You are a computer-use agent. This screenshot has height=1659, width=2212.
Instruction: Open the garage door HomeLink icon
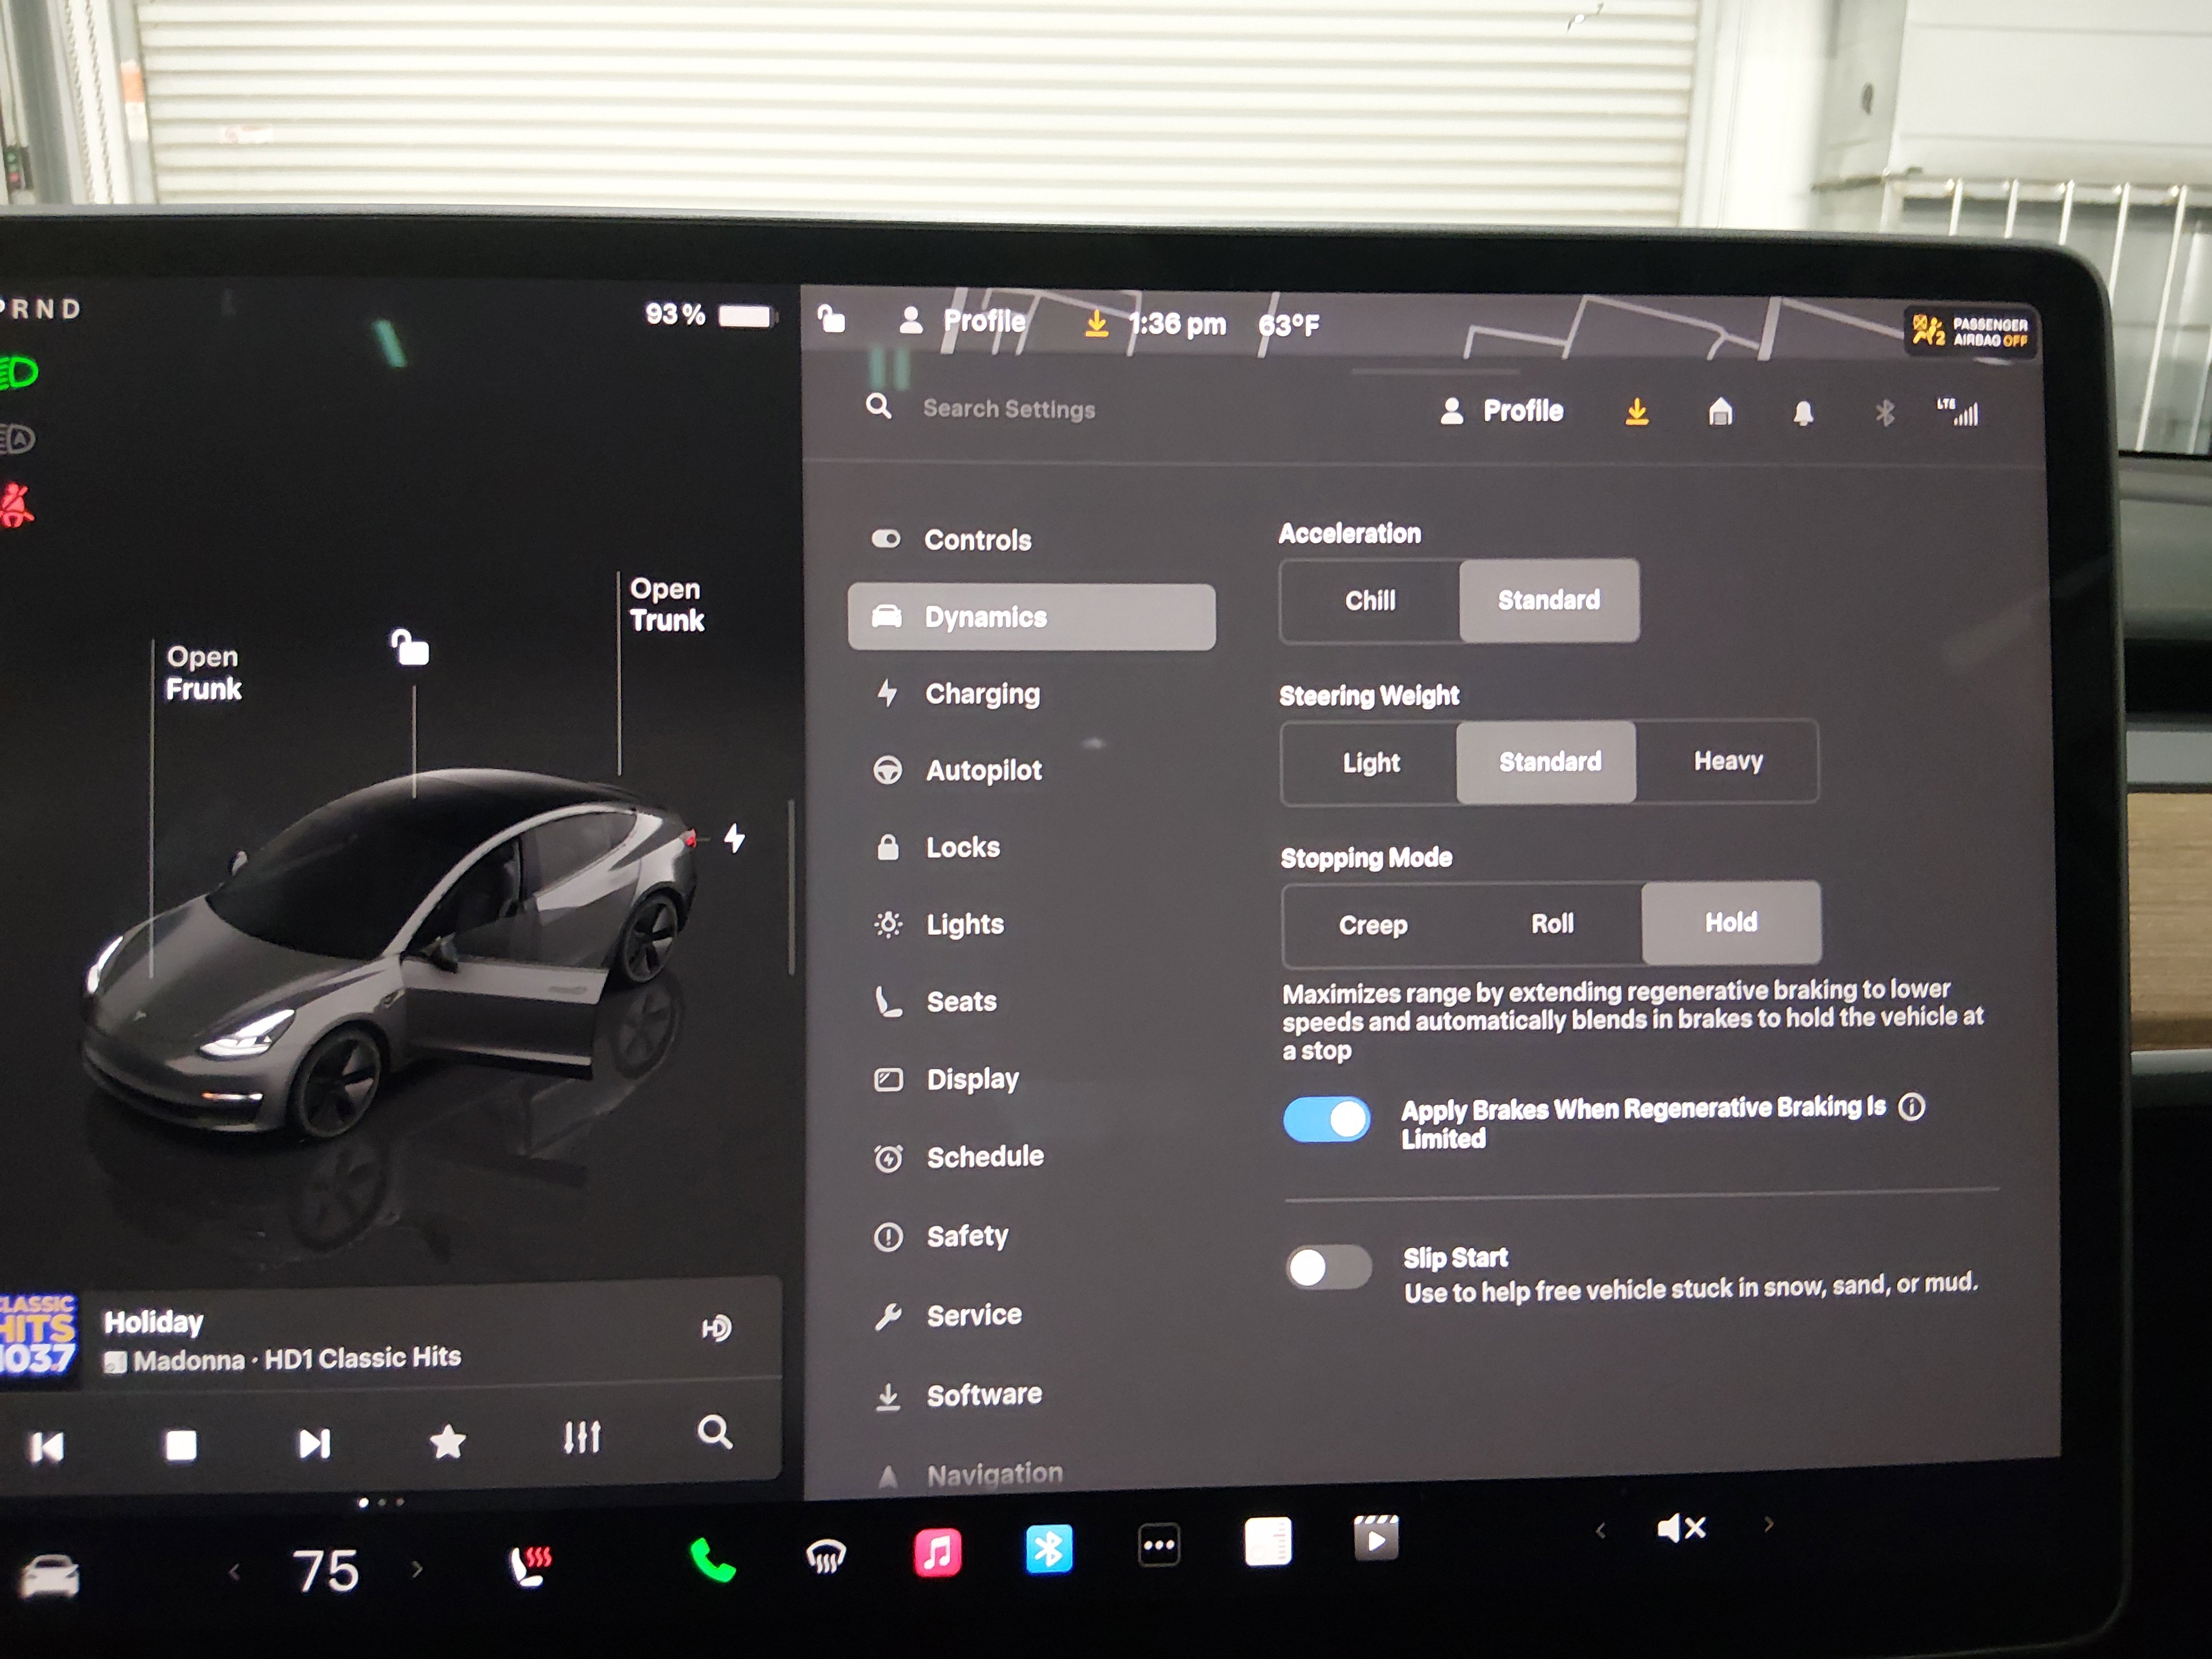point(1720,412)
